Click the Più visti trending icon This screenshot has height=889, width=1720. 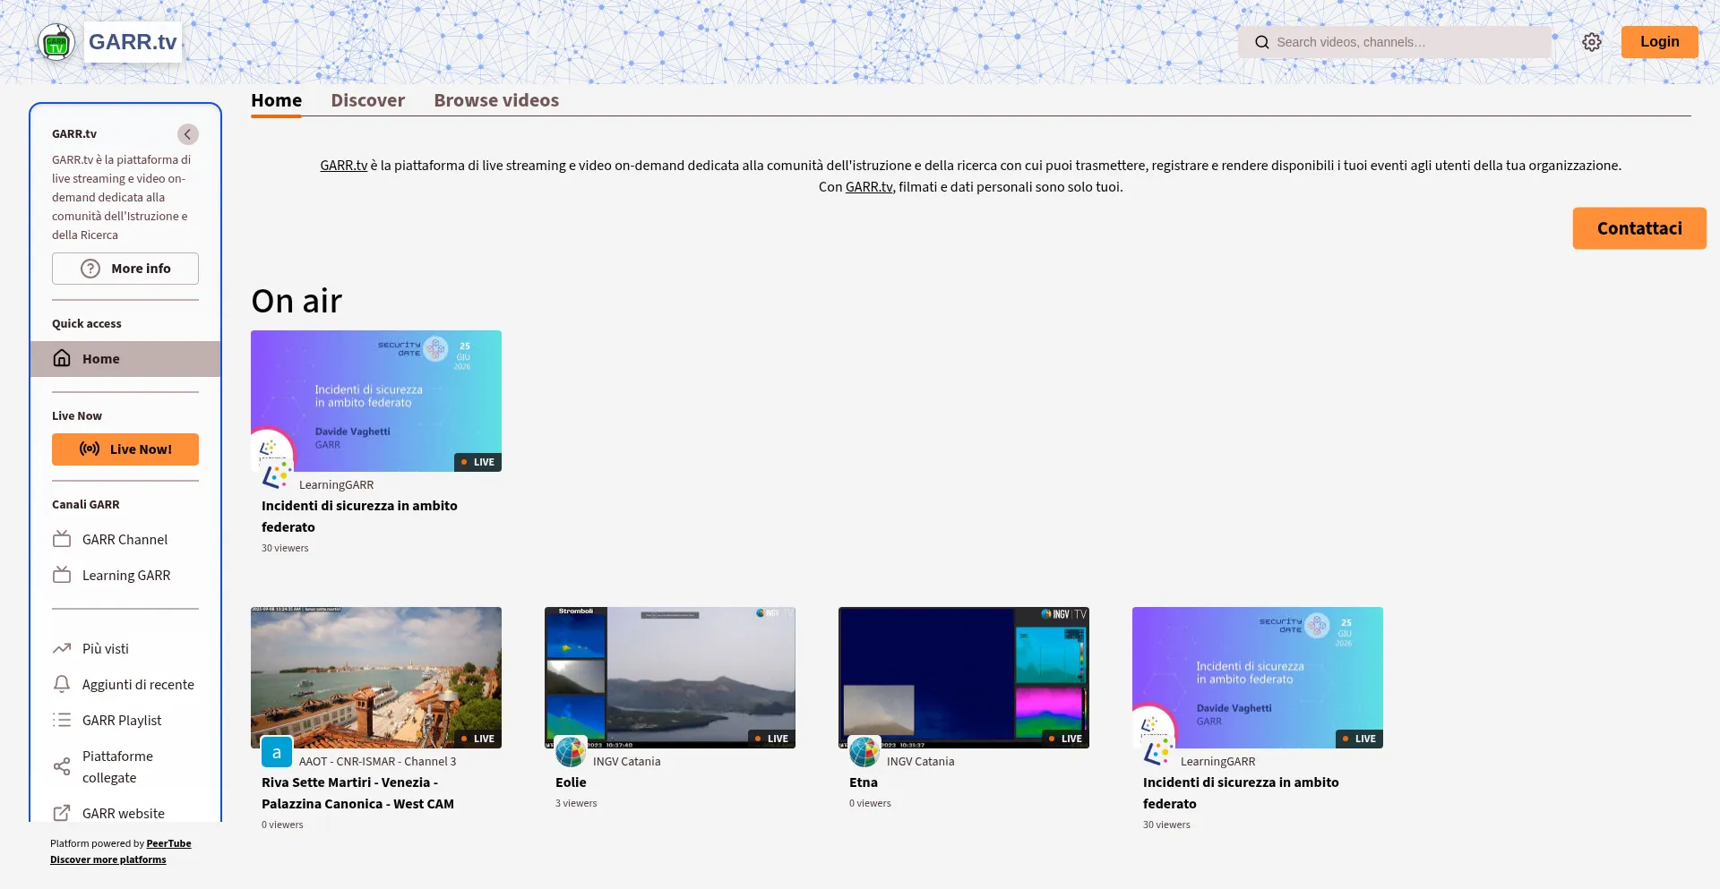click(x=62, y=648)
